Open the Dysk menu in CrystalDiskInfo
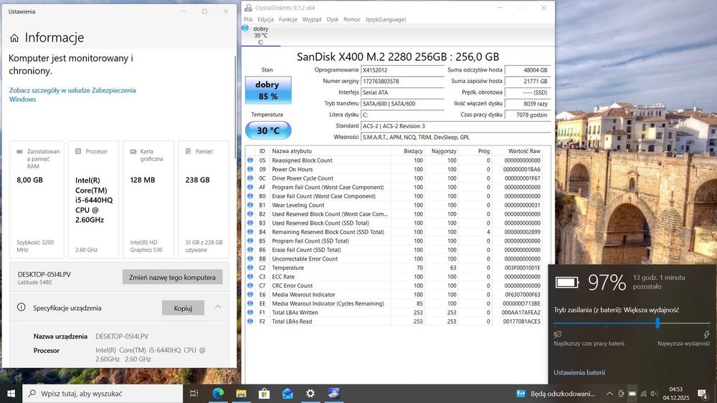 click(333, 19)
